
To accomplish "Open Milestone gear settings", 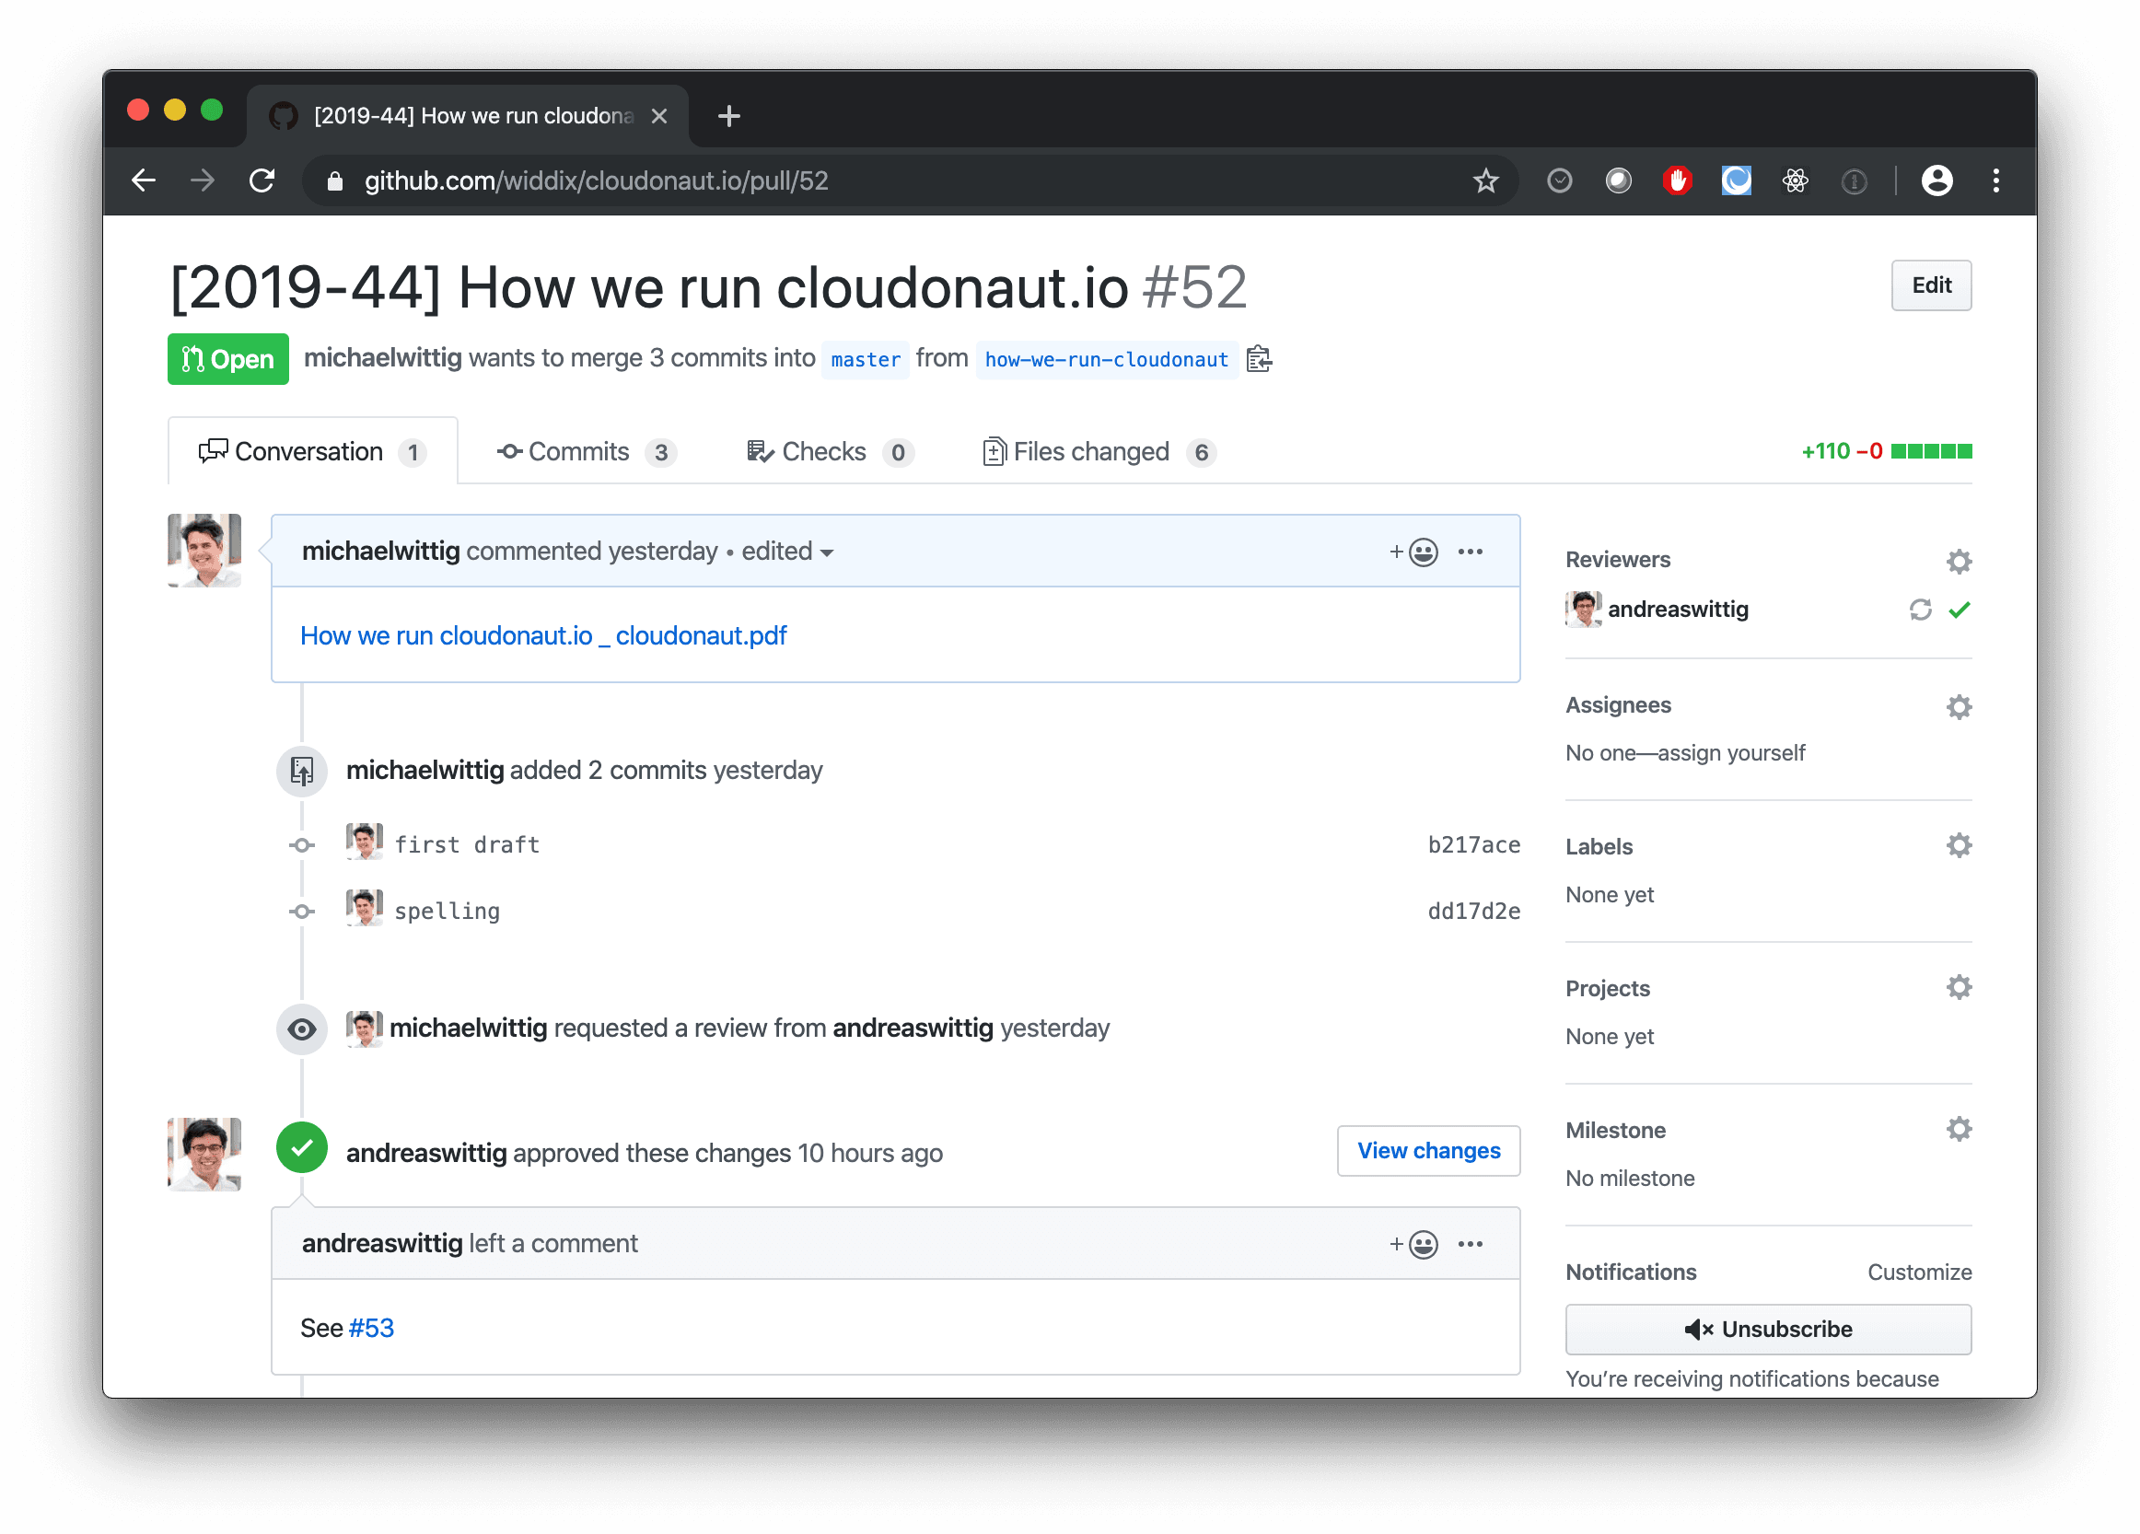I will [x=1958, y=1129].
